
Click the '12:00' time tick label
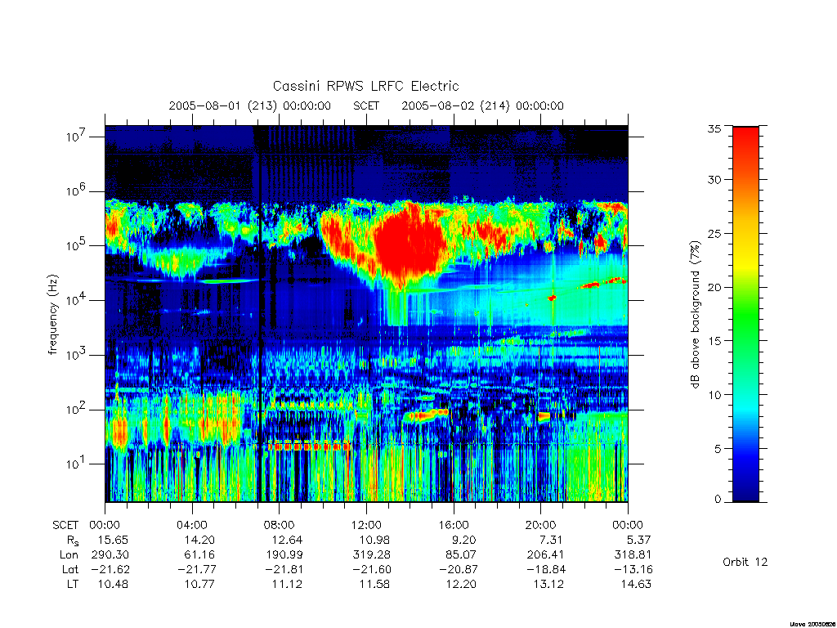click(366, 525)
